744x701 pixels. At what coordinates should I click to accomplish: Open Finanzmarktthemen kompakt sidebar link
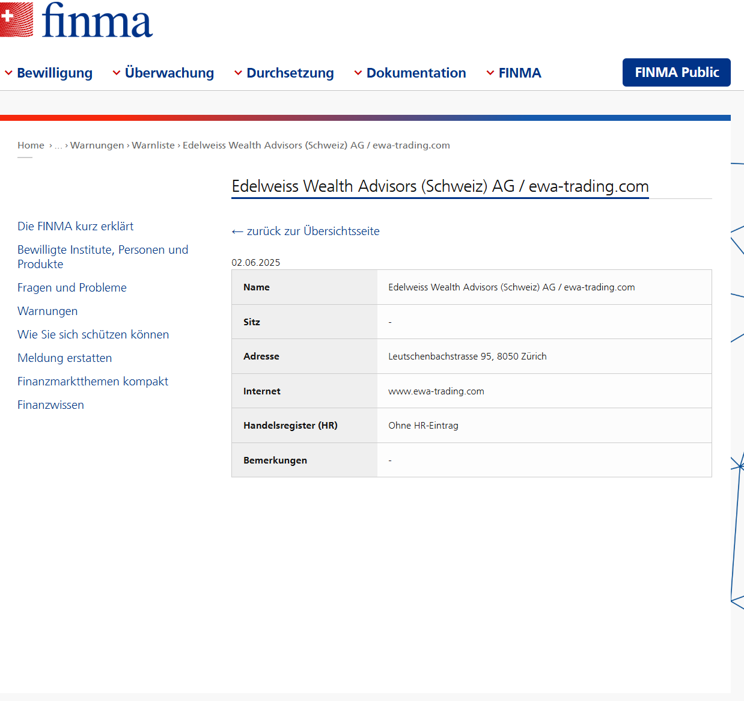click(93, 381)
